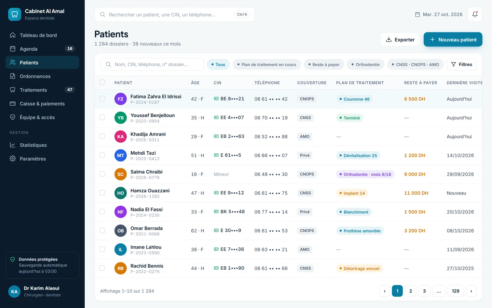Click the SC avatar of Salma Chraibi

click(121, 174)
